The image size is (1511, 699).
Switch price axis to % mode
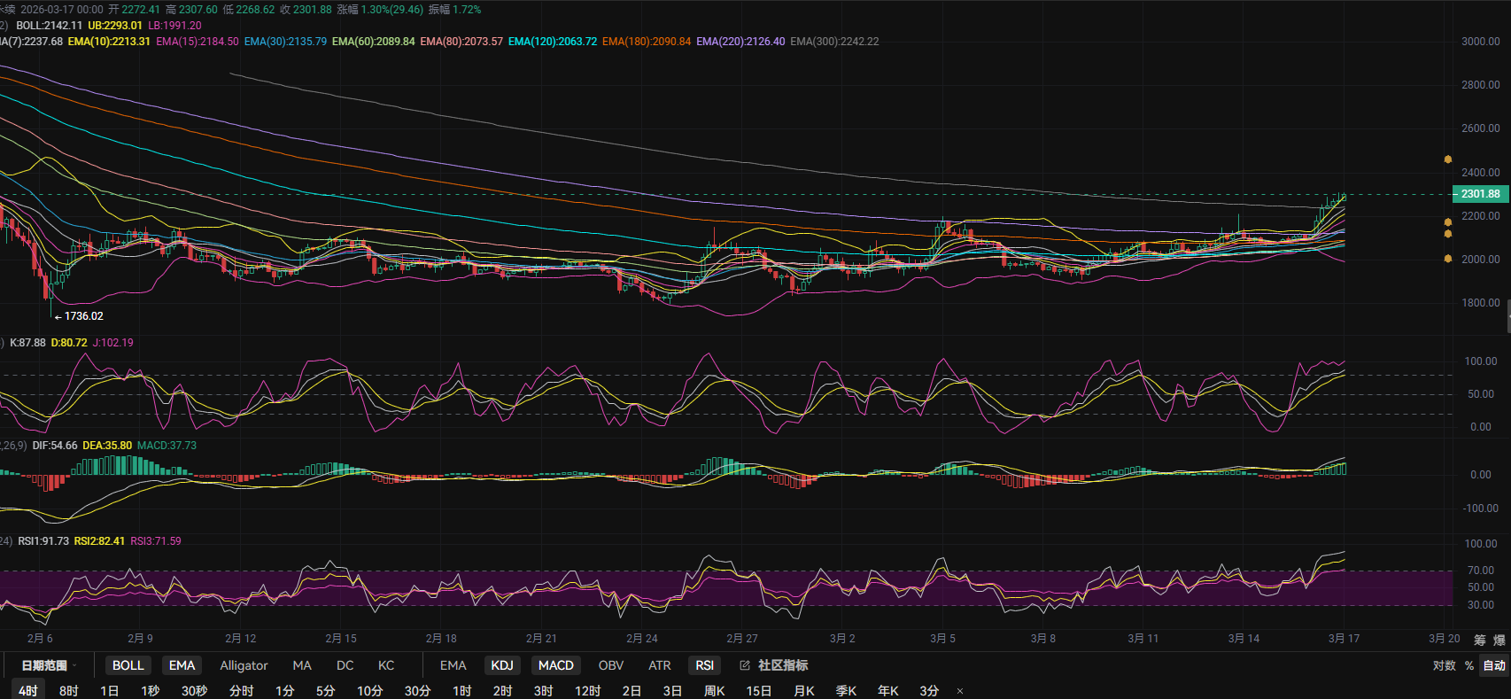pos(1469,665)
